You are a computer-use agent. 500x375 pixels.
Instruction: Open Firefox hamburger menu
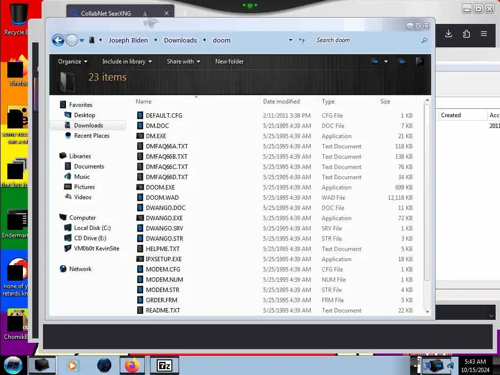point(484,34)
